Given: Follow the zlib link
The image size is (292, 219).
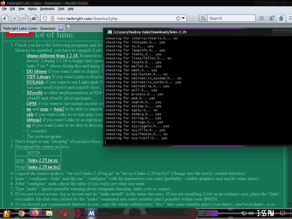Looking at the screenshot, I should pyautogui.click(x=30, y=114).
